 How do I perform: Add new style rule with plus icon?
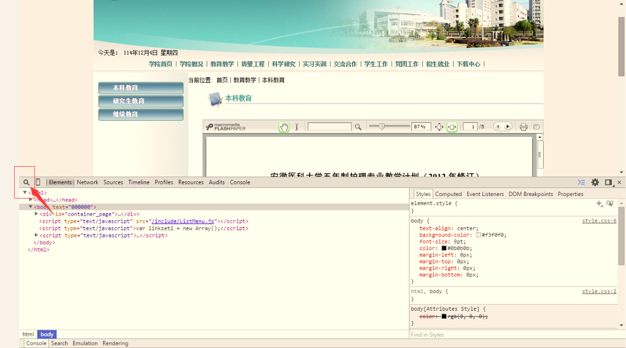[599, 204]
